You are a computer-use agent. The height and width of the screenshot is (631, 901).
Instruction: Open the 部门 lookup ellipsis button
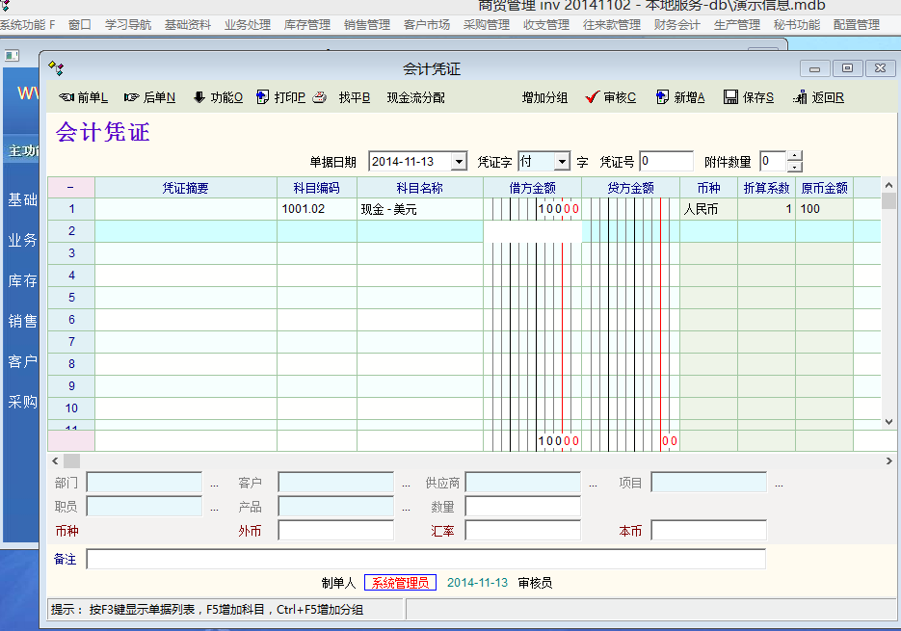pyautogui.click(x=214, y=484)
